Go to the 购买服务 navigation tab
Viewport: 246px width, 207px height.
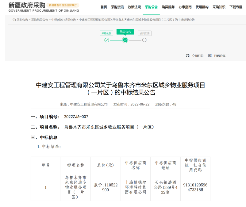pyautogui.click(x=168, y=7)
